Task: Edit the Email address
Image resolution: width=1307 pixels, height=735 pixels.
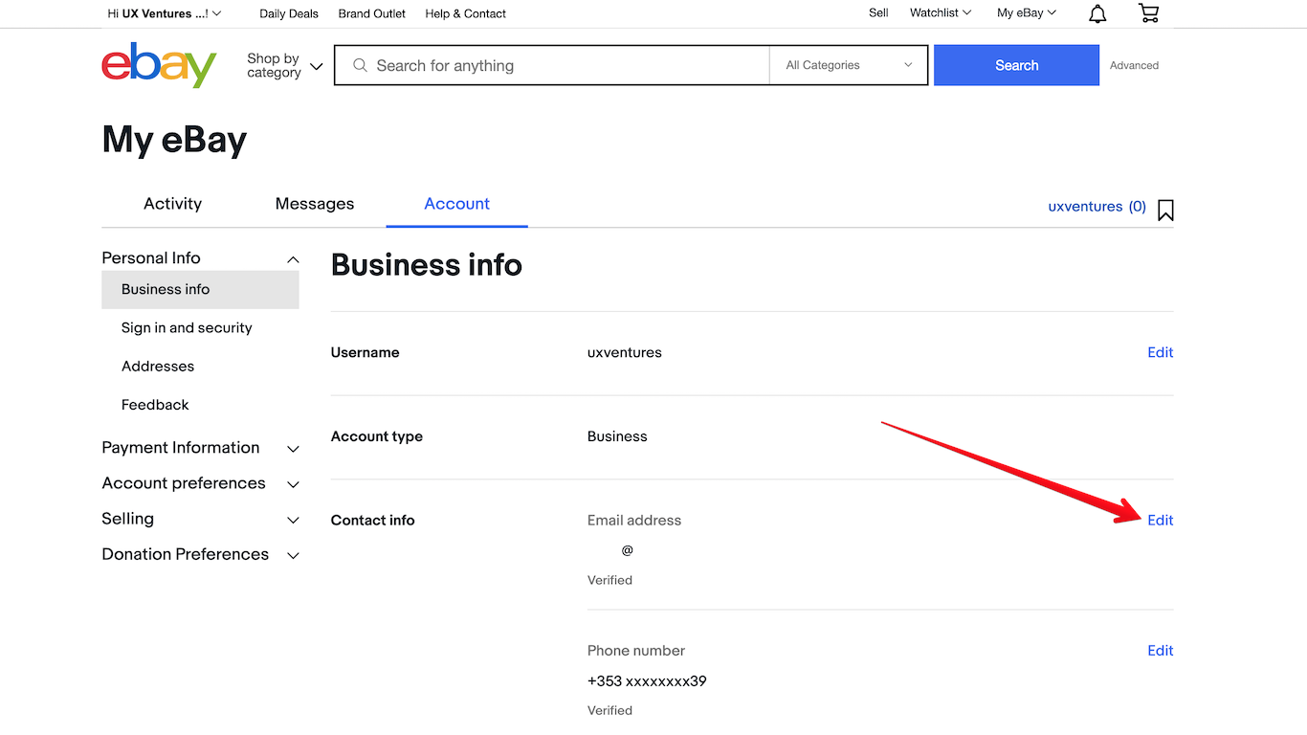Action: click(1160, 520)
